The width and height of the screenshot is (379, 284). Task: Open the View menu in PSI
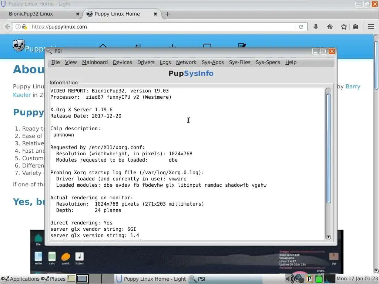tap(71, 62)
